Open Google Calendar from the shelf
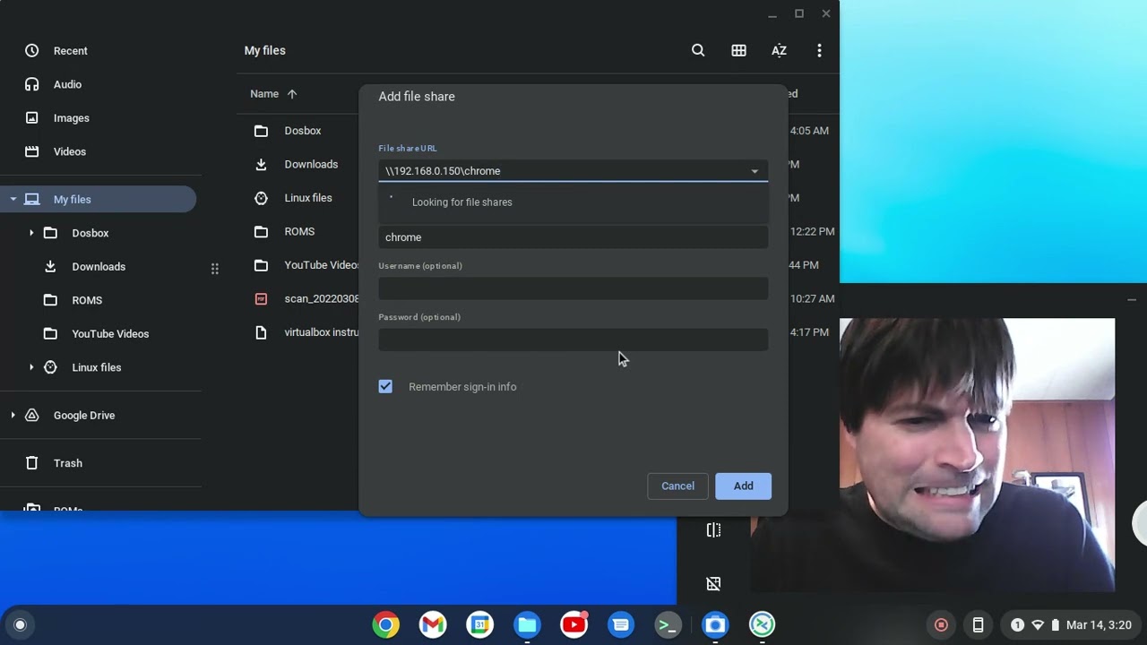 point(480,624)
